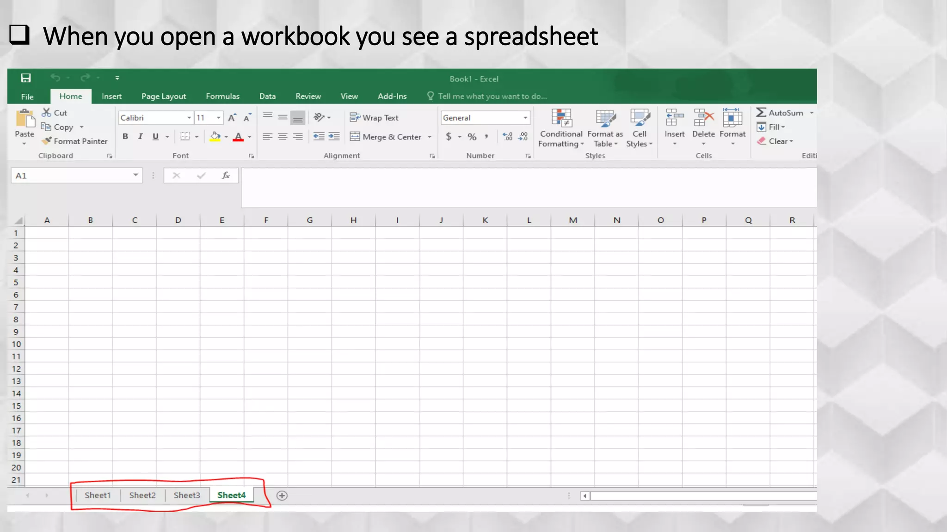947x532 pixels.
Task: Click the AutoSum sigma icon
Action: coord(761,112)
